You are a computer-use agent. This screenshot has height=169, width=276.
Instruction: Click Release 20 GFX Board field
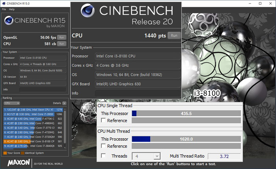click(138, 84)
